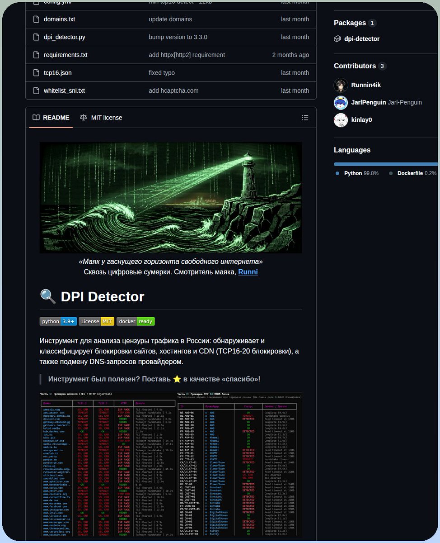The image size is (440, 543).
Task: Click the law scale icon on license tab
Action: 83,118
